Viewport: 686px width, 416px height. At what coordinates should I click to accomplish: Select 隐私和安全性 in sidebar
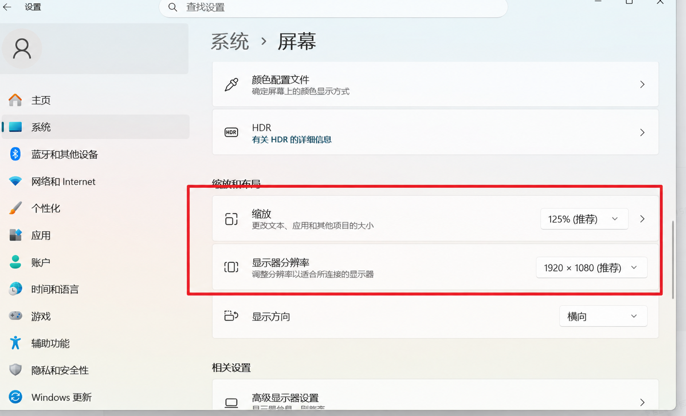pyautogui.click(x=95, y=370)
